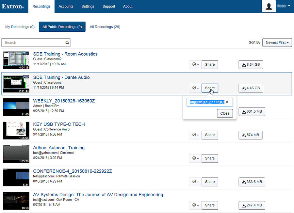Click the Room Acoustics recording thumbnail
This screenshot has width=294, height=213.
[16, 60]
